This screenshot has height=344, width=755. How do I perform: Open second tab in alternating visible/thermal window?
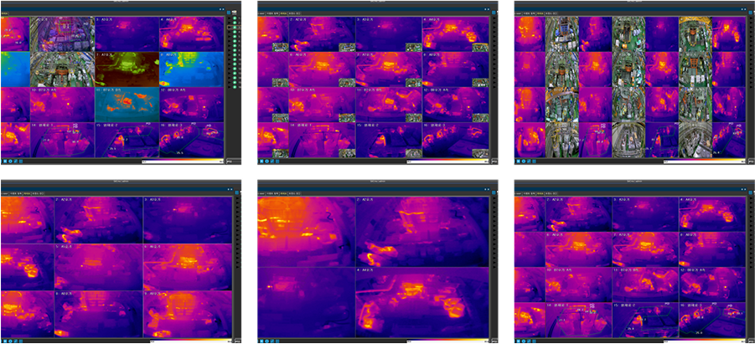[x=530, y=13]
